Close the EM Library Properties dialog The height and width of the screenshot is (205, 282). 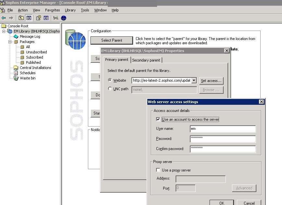[x=227, y=51]
